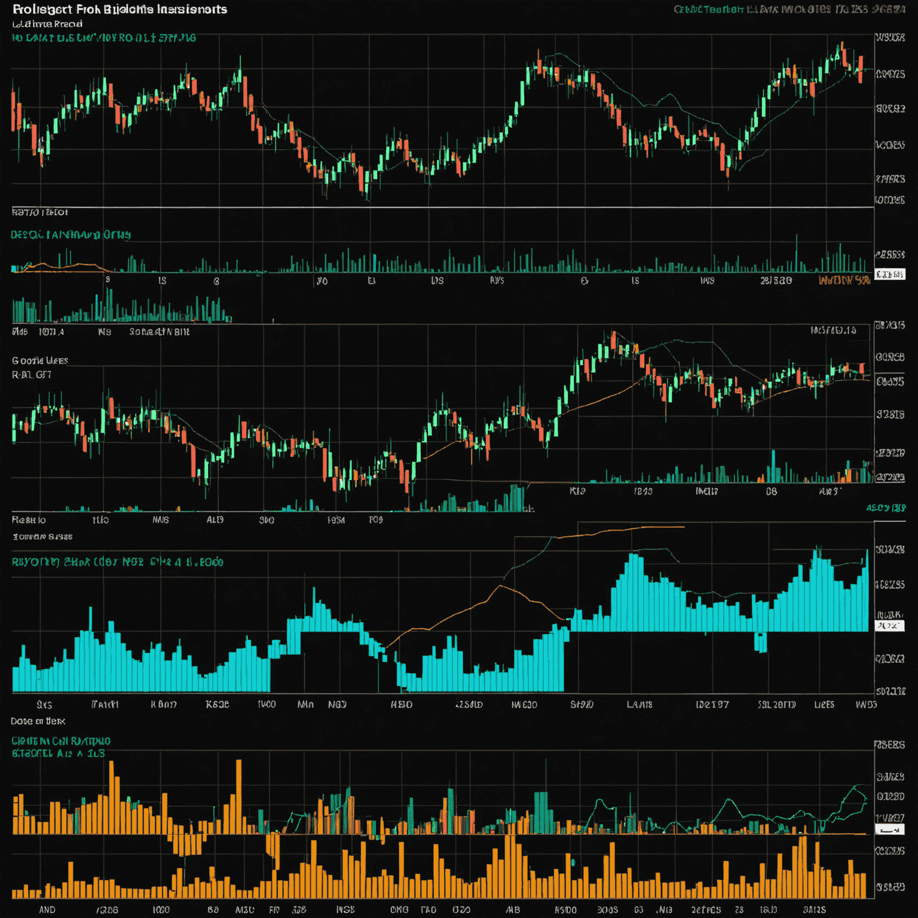Select the TAO label under the orange histogram

click(428, 910)
